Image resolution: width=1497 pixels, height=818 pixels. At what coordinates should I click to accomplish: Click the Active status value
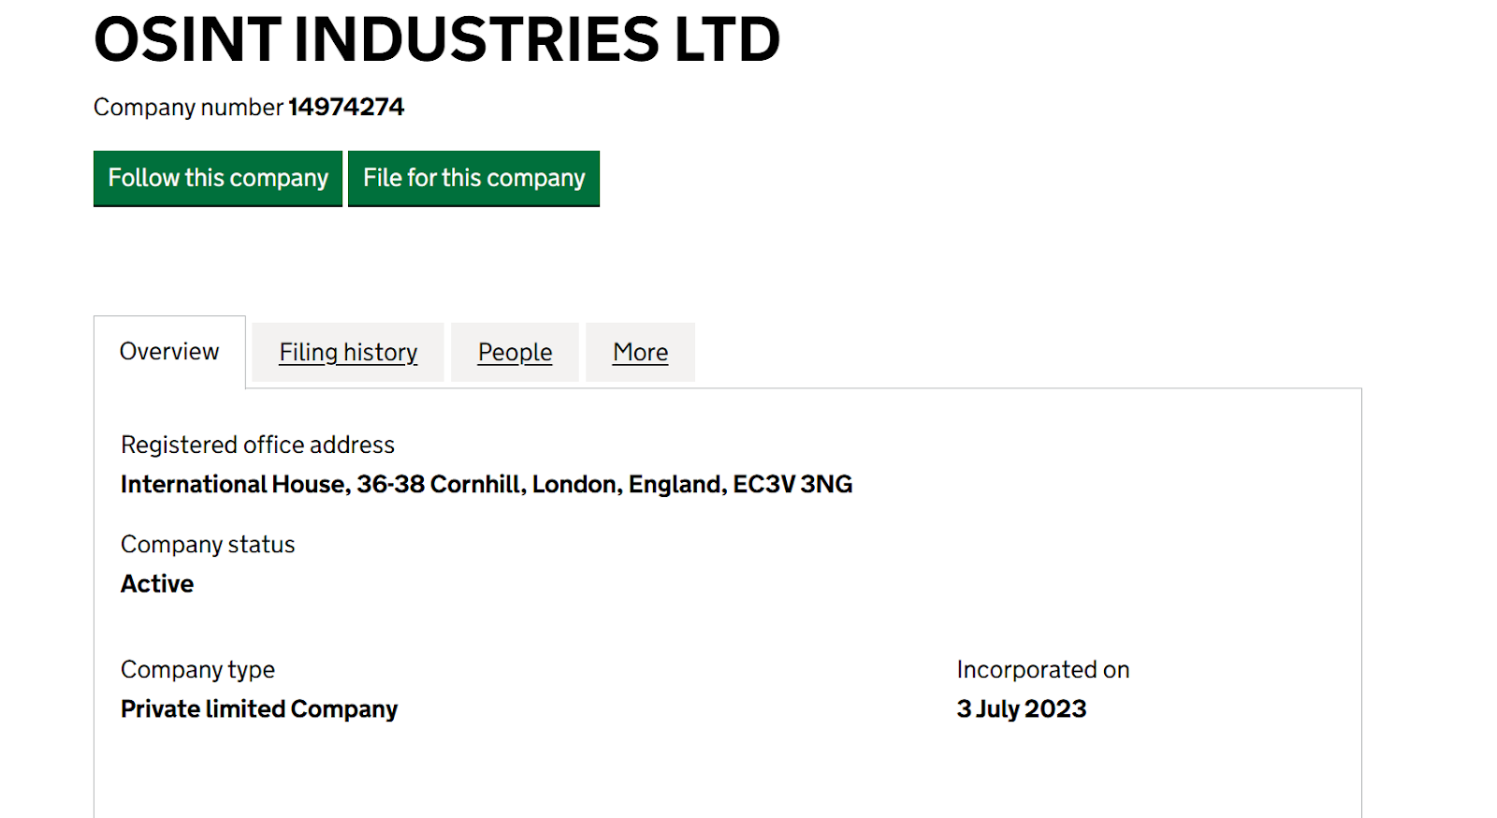tap(157, 584)
